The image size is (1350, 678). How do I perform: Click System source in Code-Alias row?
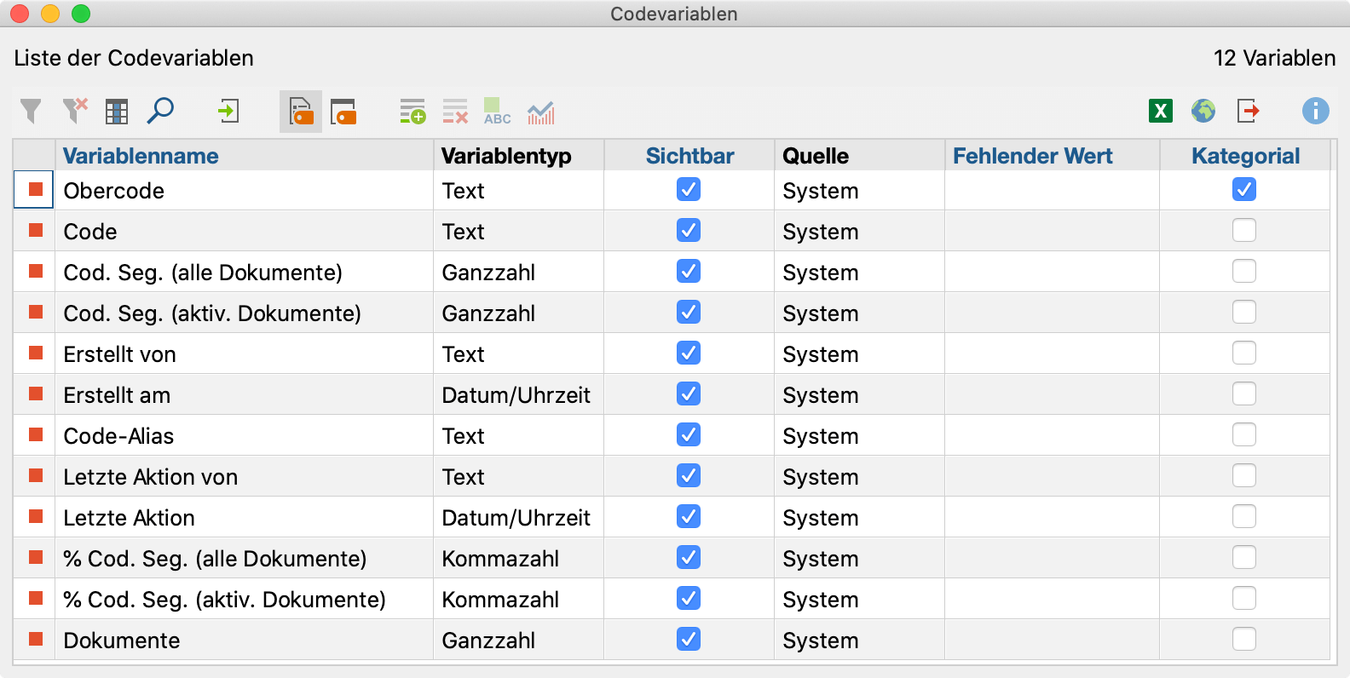tap(821, 436)
